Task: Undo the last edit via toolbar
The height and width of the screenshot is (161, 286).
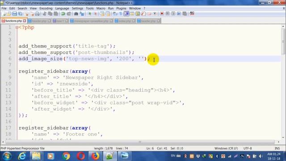Action: tap(63, 14)
